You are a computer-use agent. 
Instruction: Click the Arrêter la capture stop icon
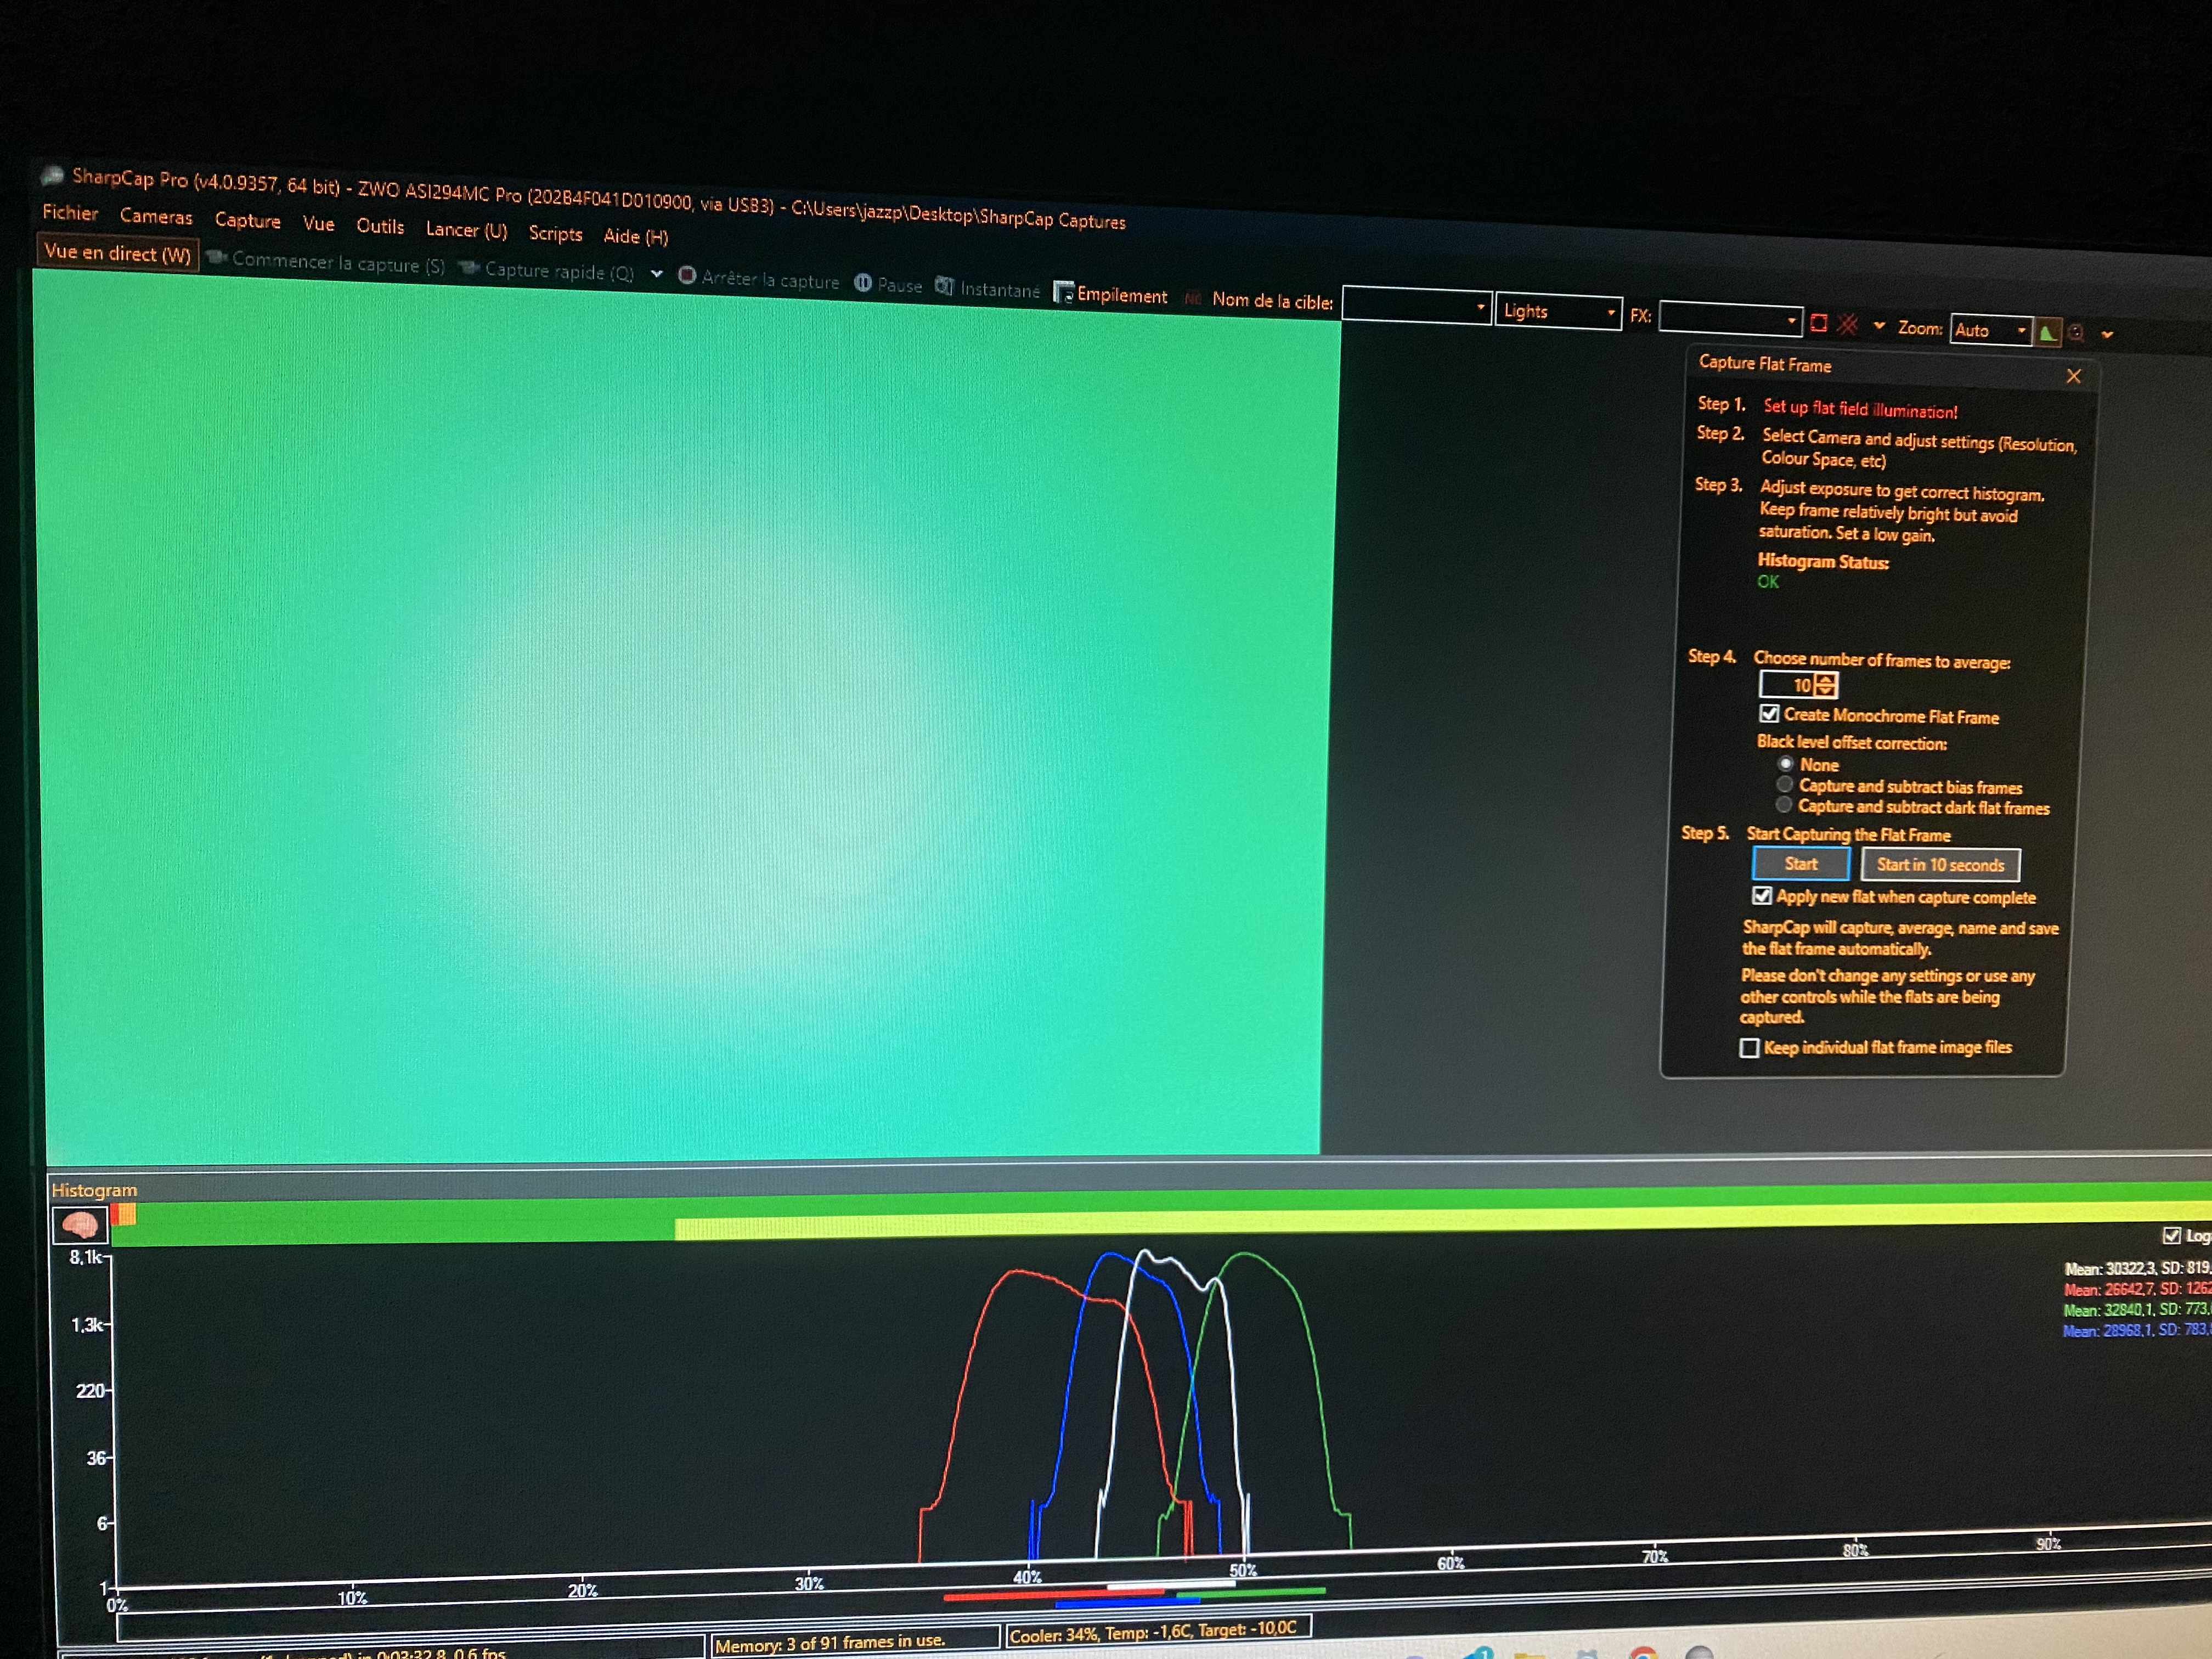click(x=687, y=275)
